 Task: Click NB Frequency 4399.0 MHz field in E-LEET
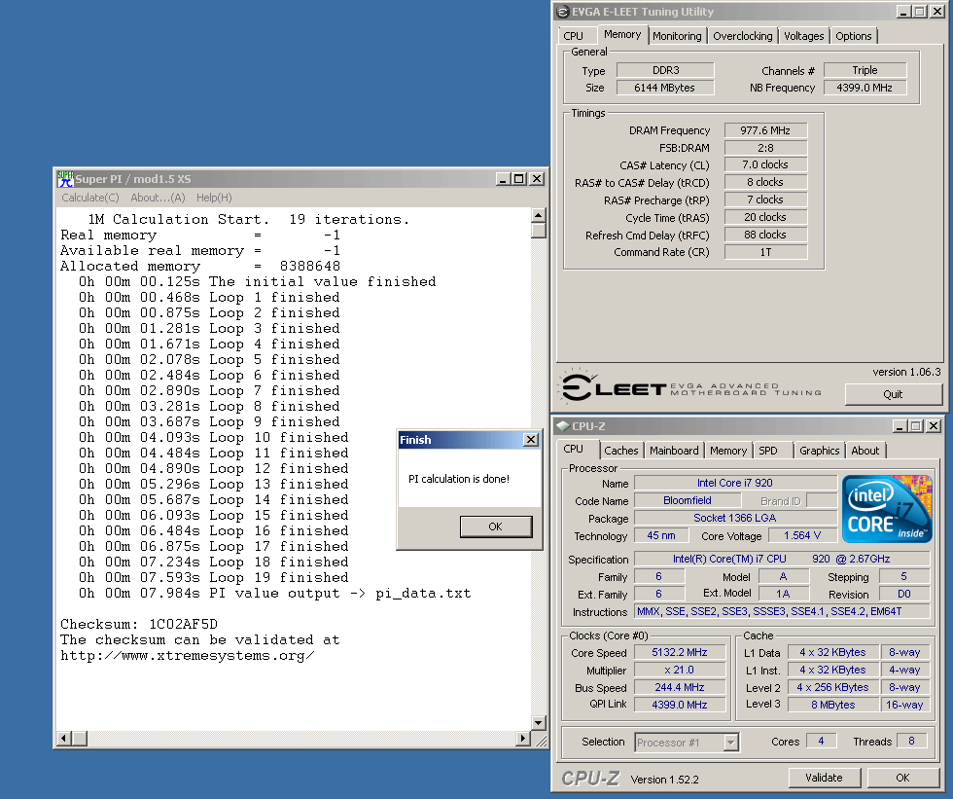(x=865, y=88)
